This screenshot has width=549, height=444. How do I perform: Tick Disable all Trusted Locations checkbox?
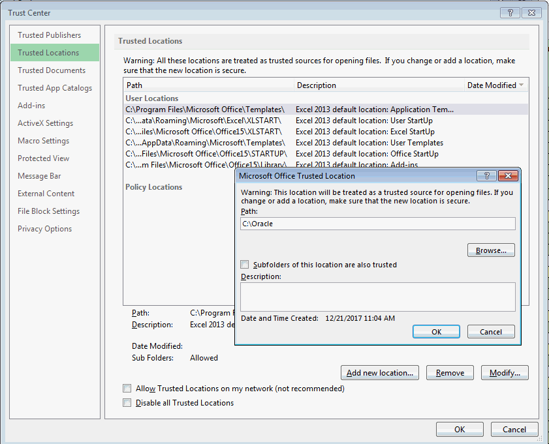[x=127, y=403]
